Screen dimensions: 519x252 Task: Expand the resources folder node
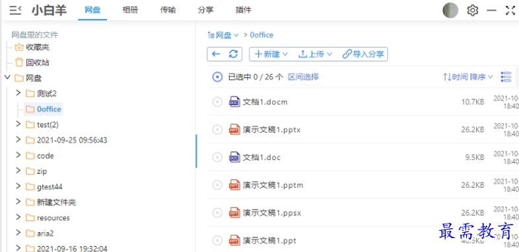click(x=18, y=217)
